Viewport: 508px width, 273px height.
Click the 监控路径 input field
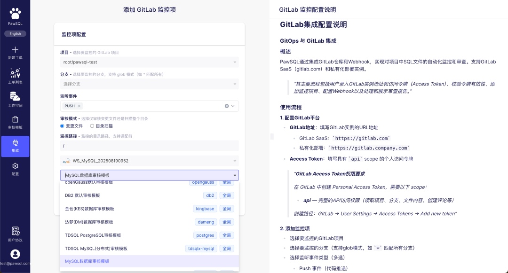pyautogui.click(x=150, y=146)
